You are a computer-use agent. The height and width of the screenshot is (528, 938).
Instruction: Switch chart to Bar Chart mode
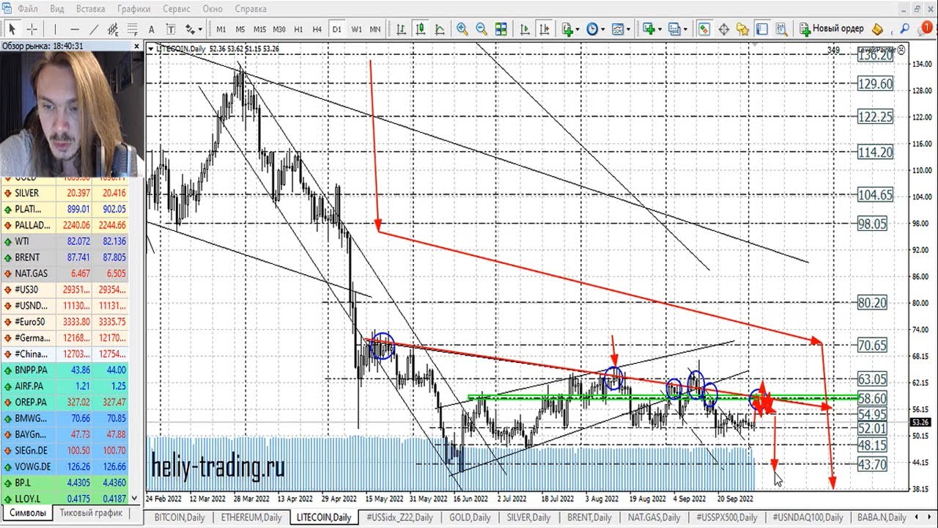402,29
